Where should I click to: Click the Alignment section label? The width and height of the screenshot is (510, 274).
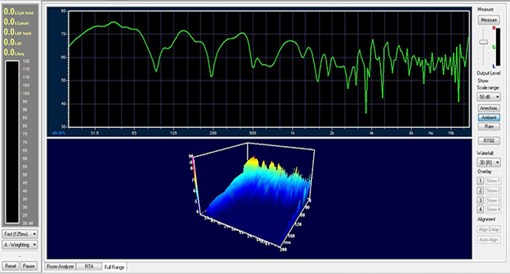coord(486,219)
